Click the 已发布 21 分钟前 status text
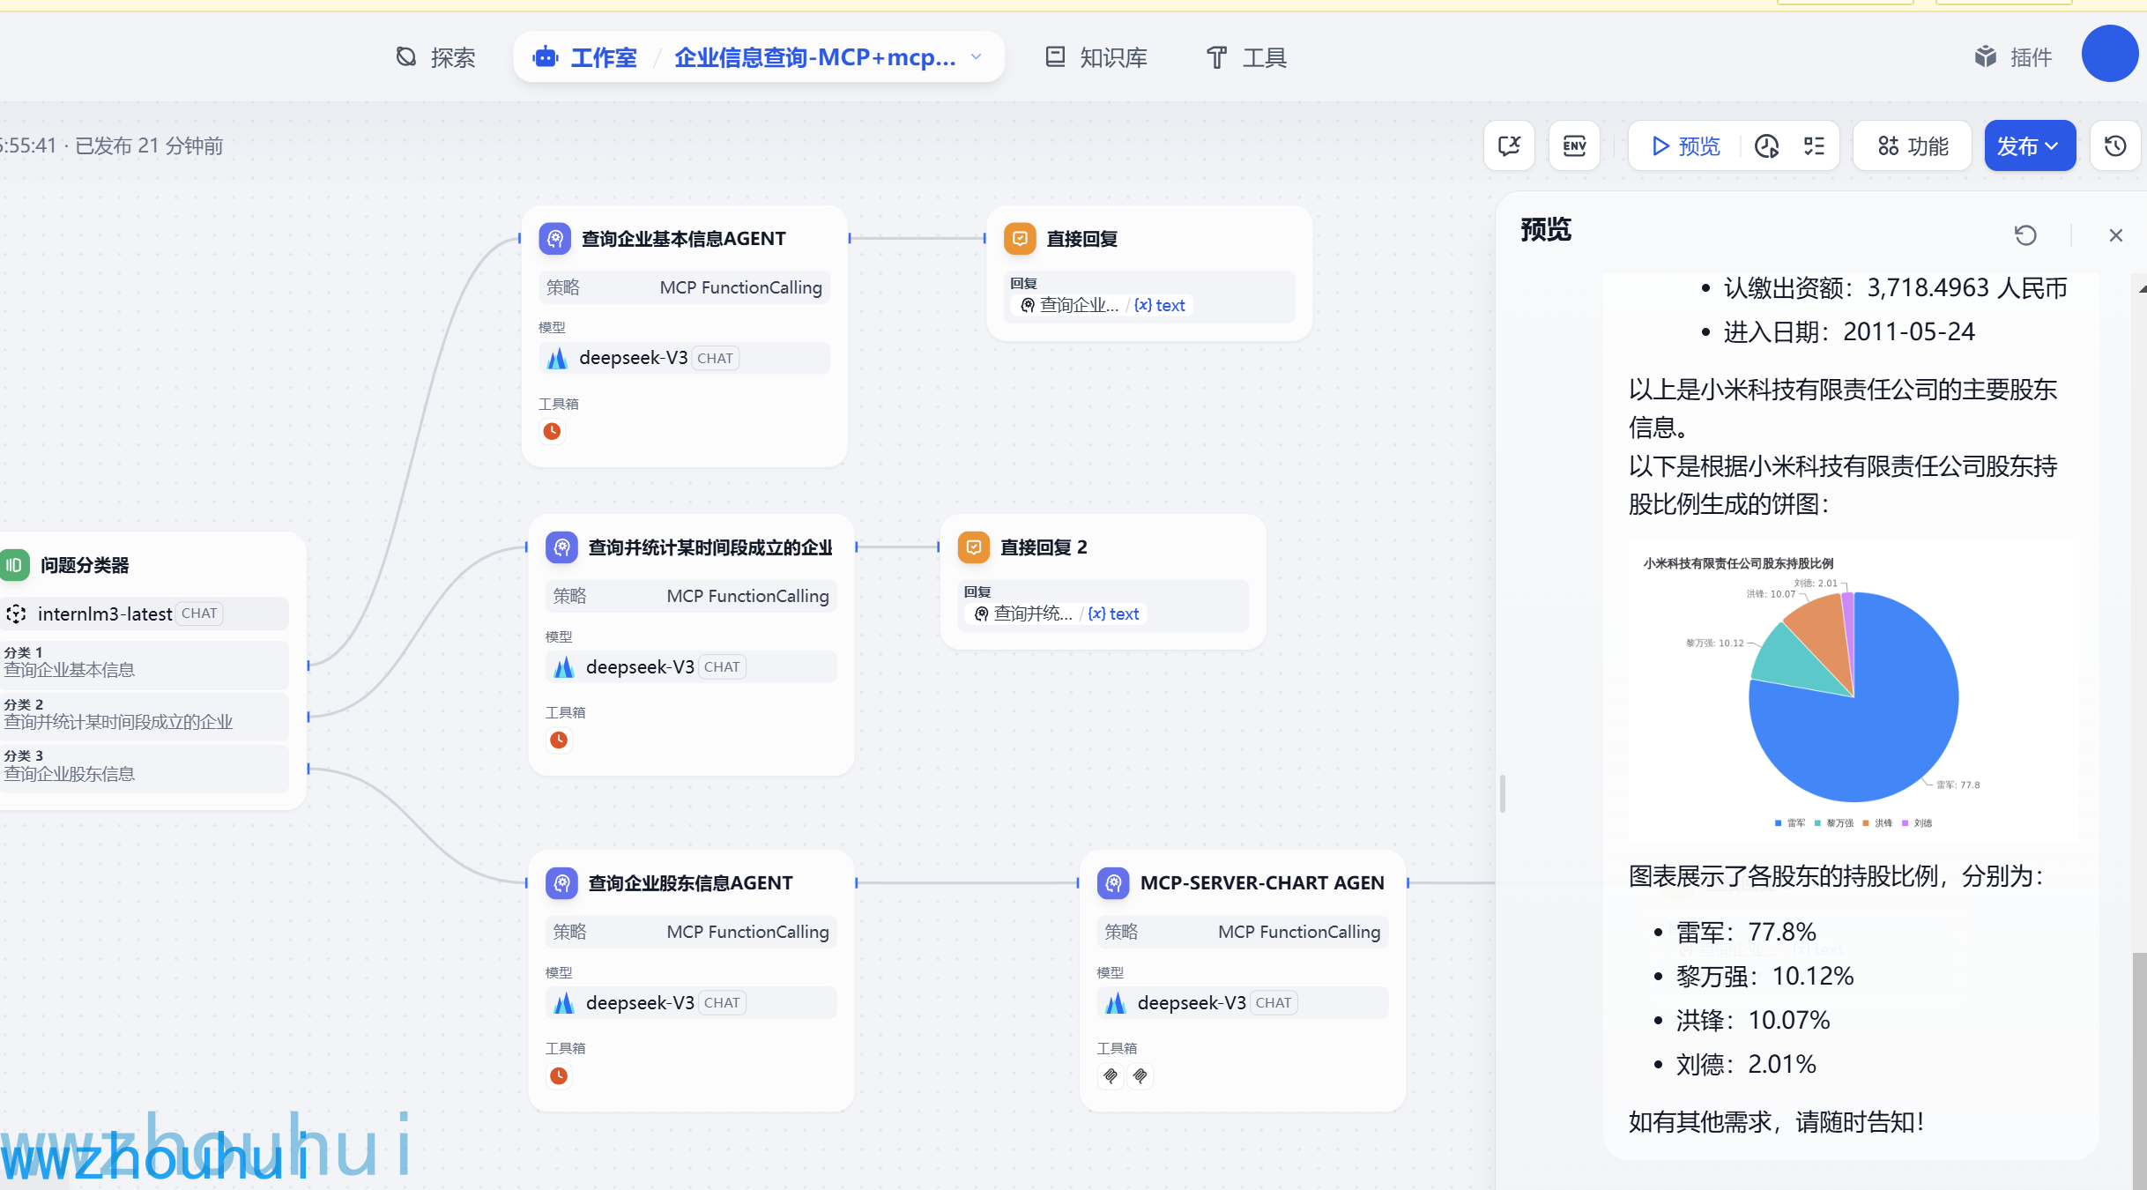 [x=149, y=145]
